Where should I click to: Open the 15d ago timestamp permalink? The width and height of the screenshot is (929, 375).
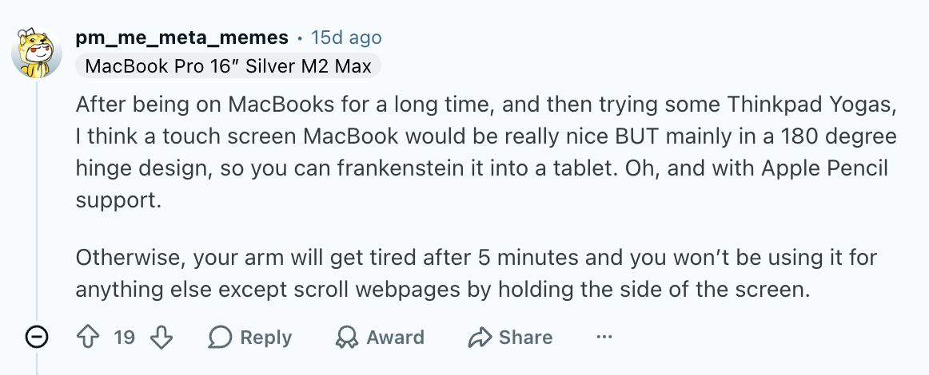(347, 37)
